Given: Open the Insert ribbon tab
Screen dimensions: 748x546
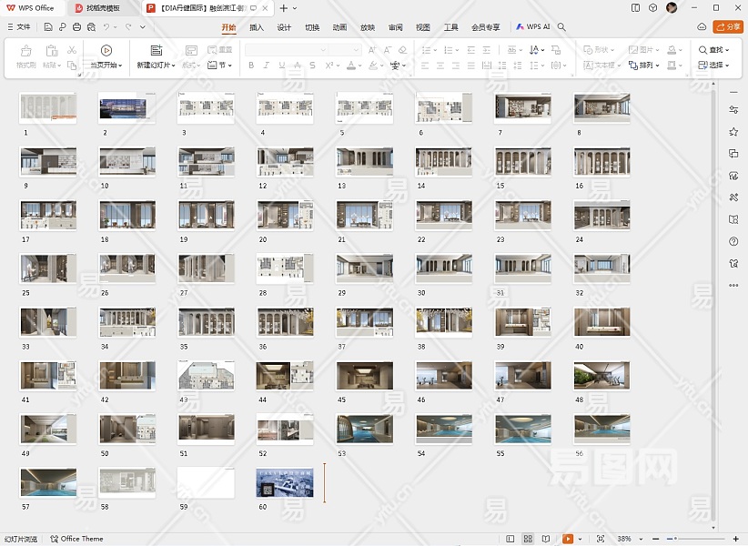Looking at the screenshot, I should click(x=257, y=27).
